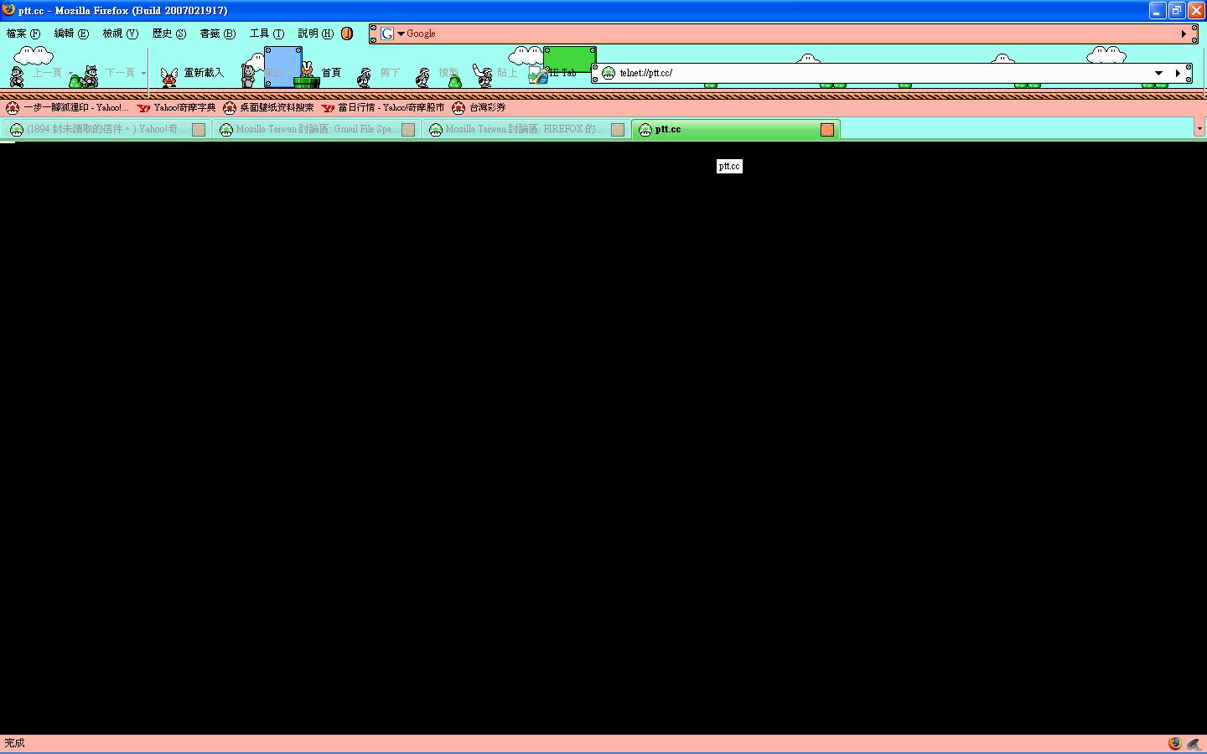Close the Gmail File Space tab

408,129
